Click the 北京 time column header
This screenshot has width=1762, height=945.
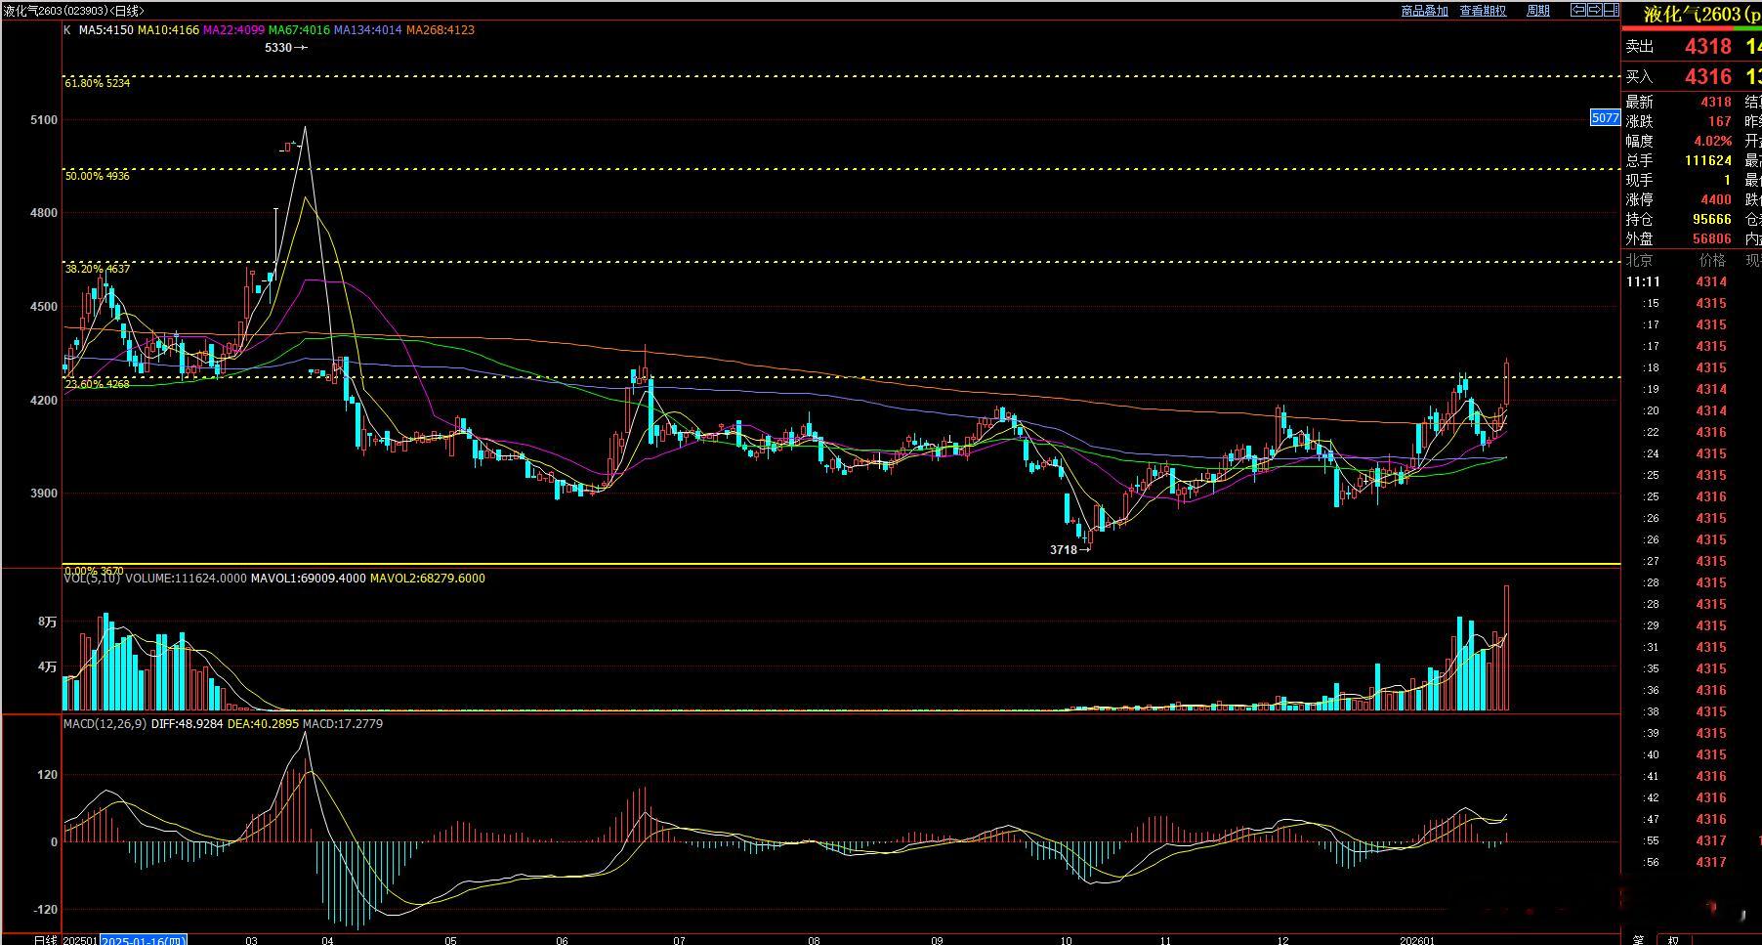click(1639, 260)
